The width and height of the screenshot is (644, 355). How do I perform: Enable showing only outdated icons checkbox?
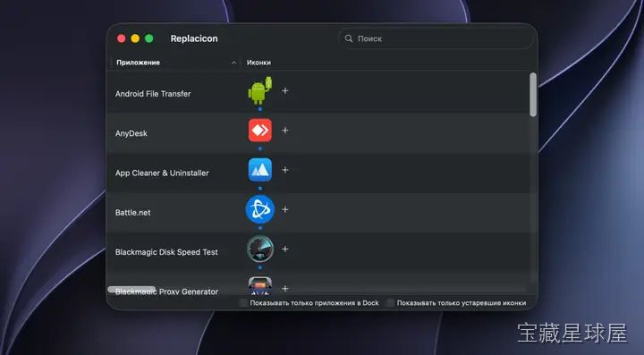pyautogui.click(x=390, y=303)
